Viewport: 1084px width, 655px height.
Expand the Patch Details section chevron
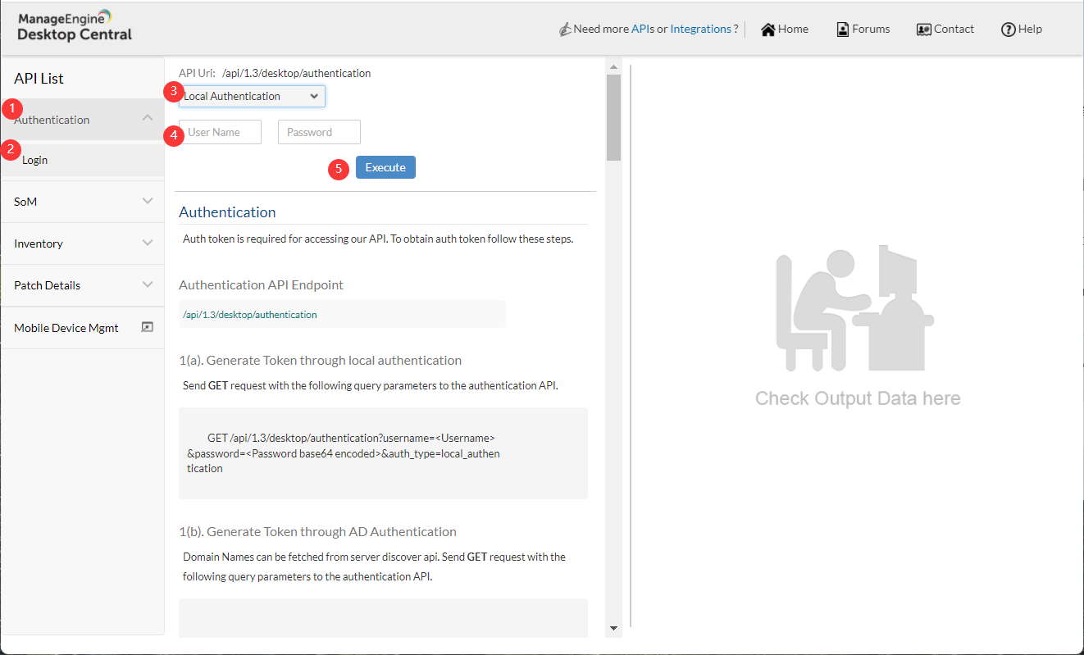pyautogui.click(x=148, y=284)
